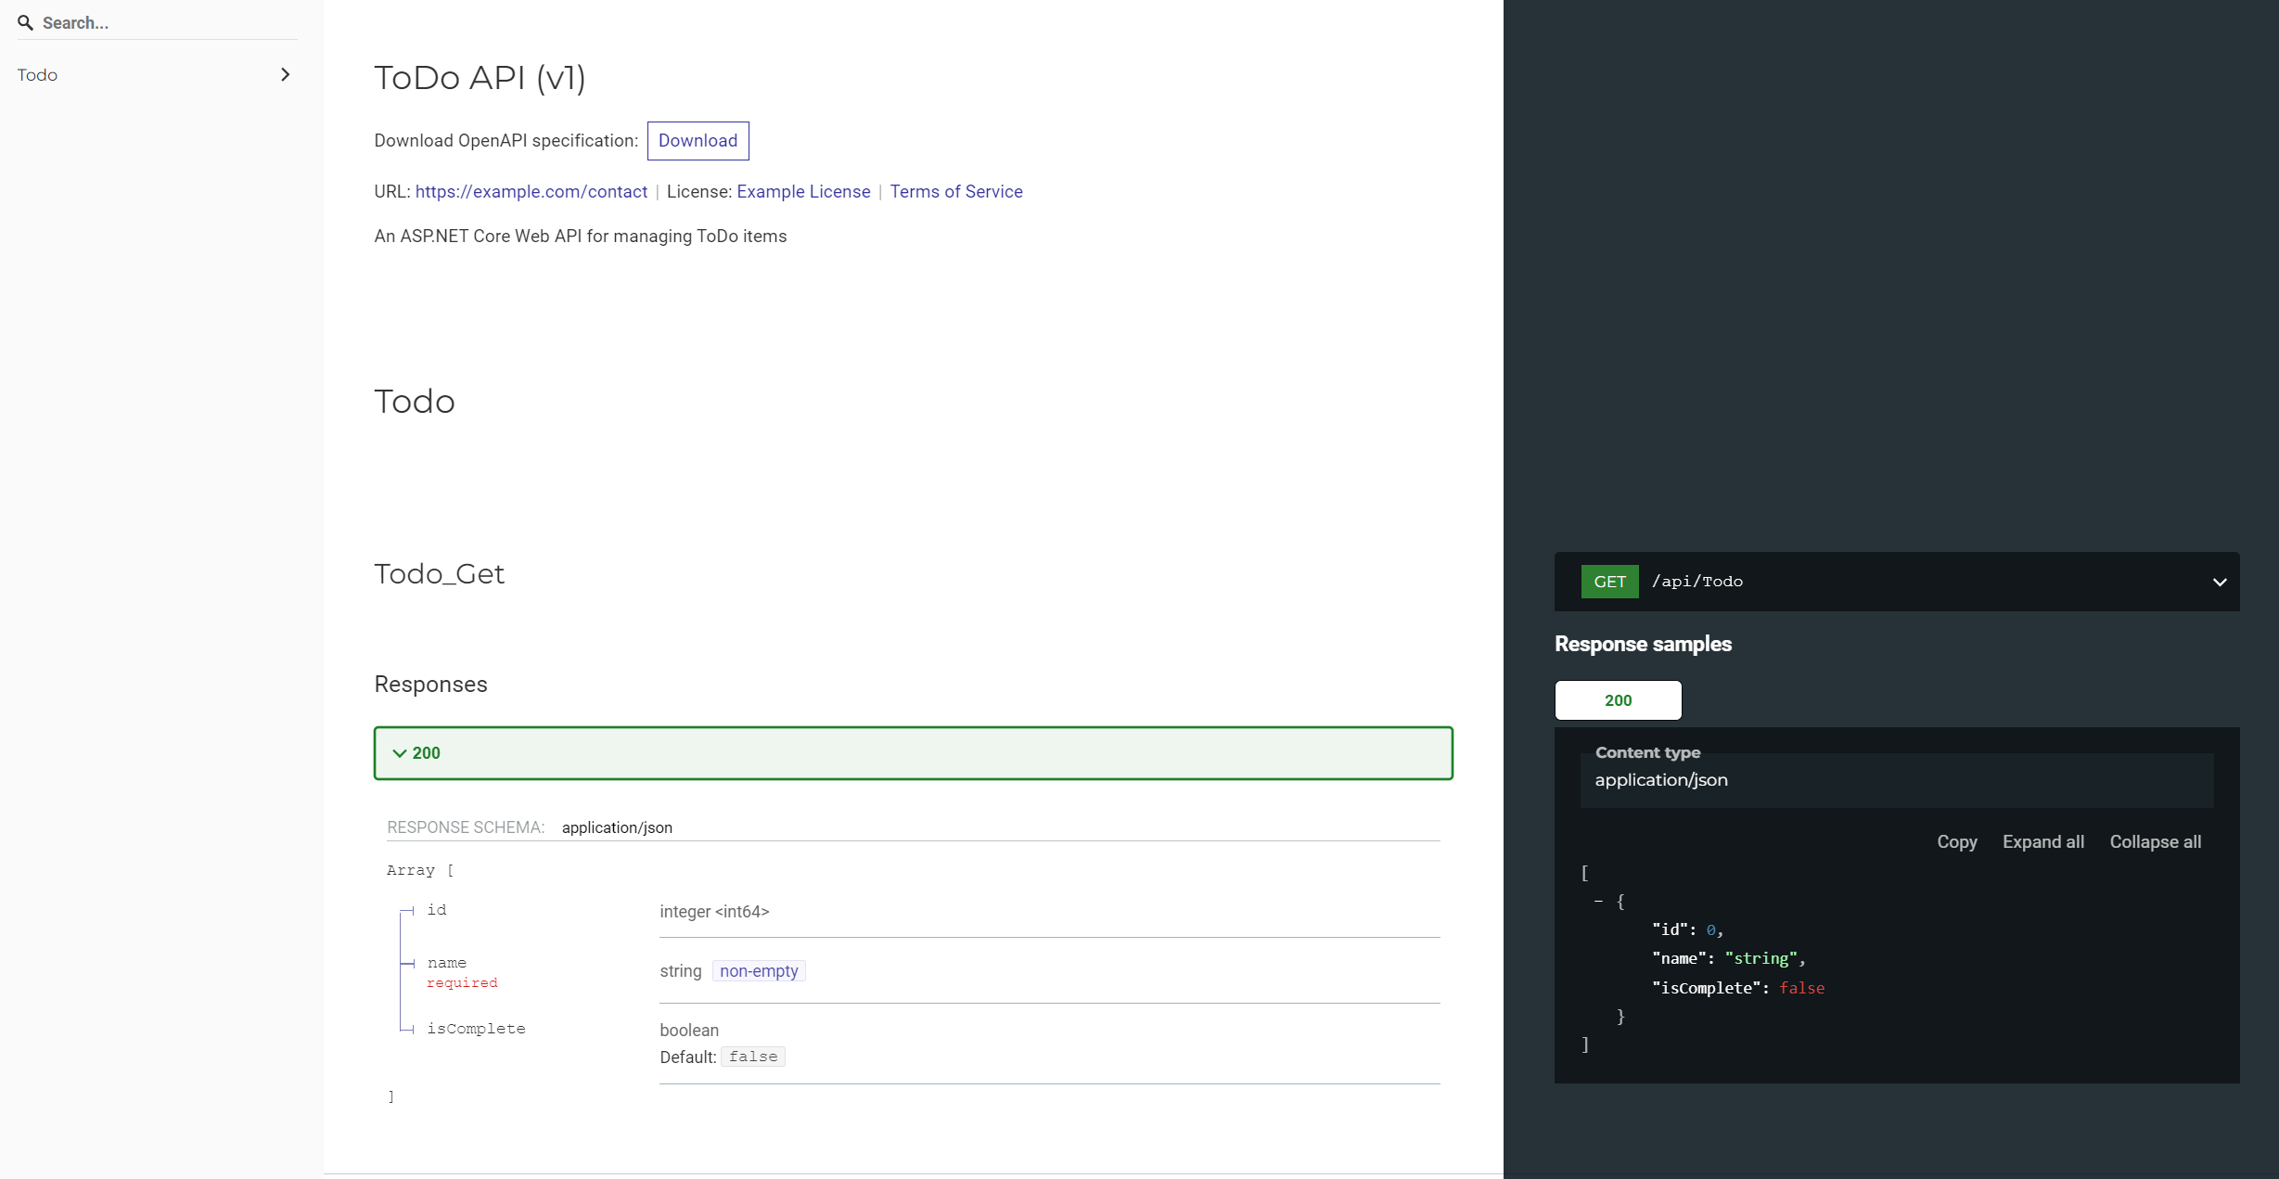Toggle the 200 response status tab
This screenshot has height=1179, width=2279.
click(1620, 700)
